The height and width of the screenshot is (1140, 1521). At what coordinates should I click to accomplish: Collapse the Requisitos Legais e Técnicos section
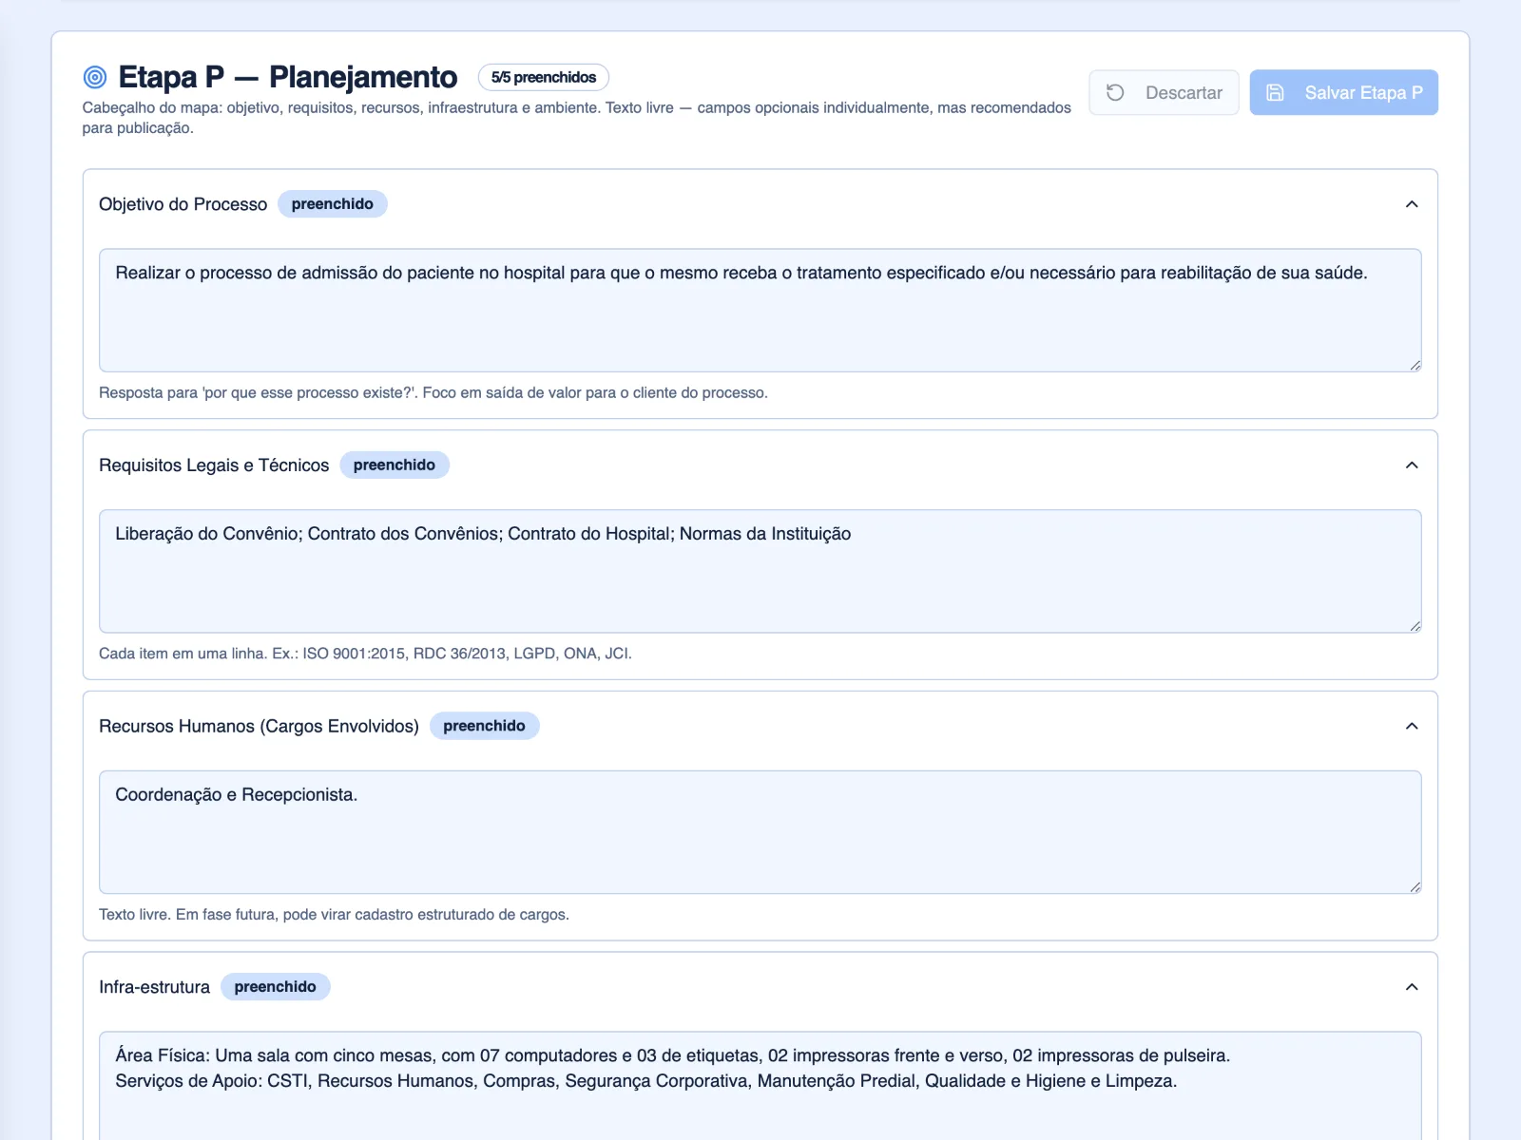(x=1412, y=465)
